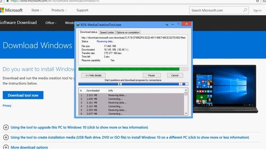
Task: Click the Microsoft logo
Action: pyautogui.click(x=11, y=10)
